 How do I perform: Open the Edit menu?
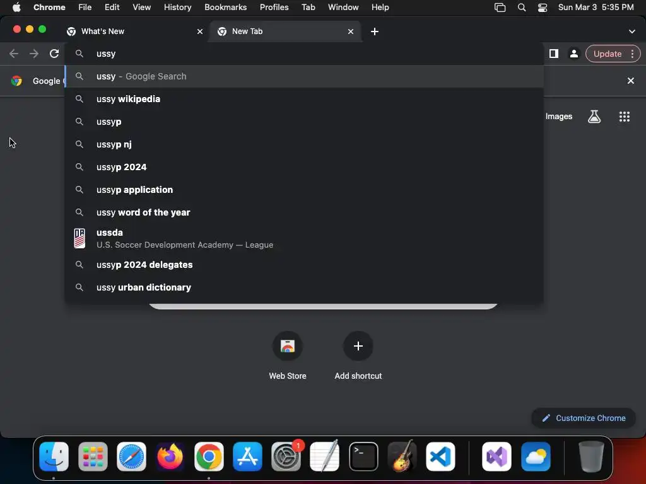click(112, 7)
